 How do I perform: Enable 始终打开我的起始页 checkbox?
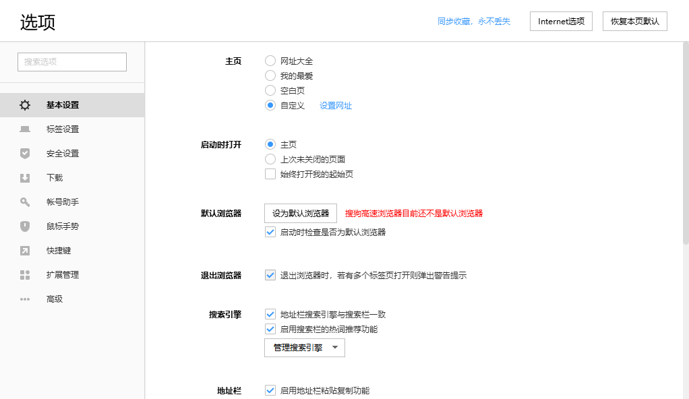(270, 174)
